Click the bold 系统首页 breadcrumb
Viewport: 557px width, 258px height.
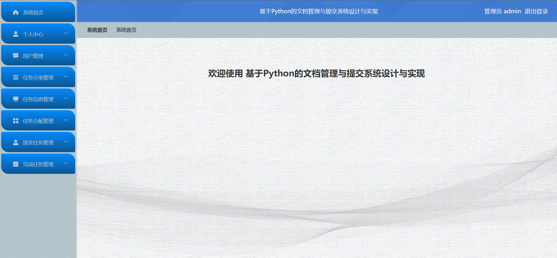(97, 30)
